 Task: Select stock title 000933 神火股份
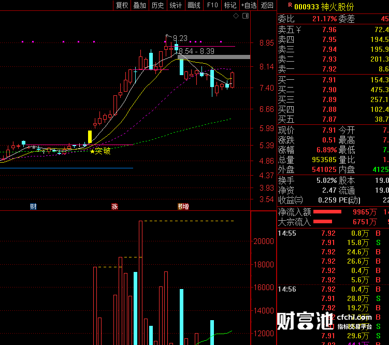[324, 7]
